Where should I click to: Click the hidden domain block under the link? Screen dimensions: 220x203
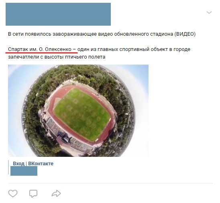point(24,171)
